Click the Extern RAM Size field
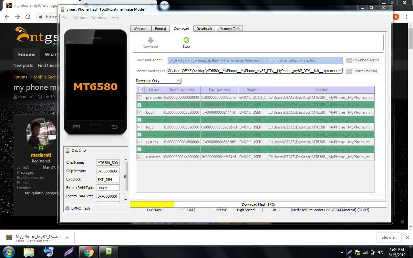 (108, 196)
